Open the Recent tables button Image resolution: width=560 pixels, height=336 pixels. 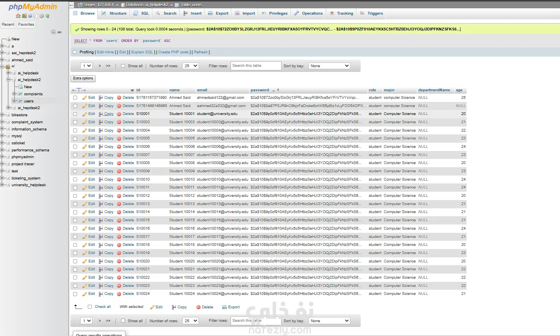(8, 25)
